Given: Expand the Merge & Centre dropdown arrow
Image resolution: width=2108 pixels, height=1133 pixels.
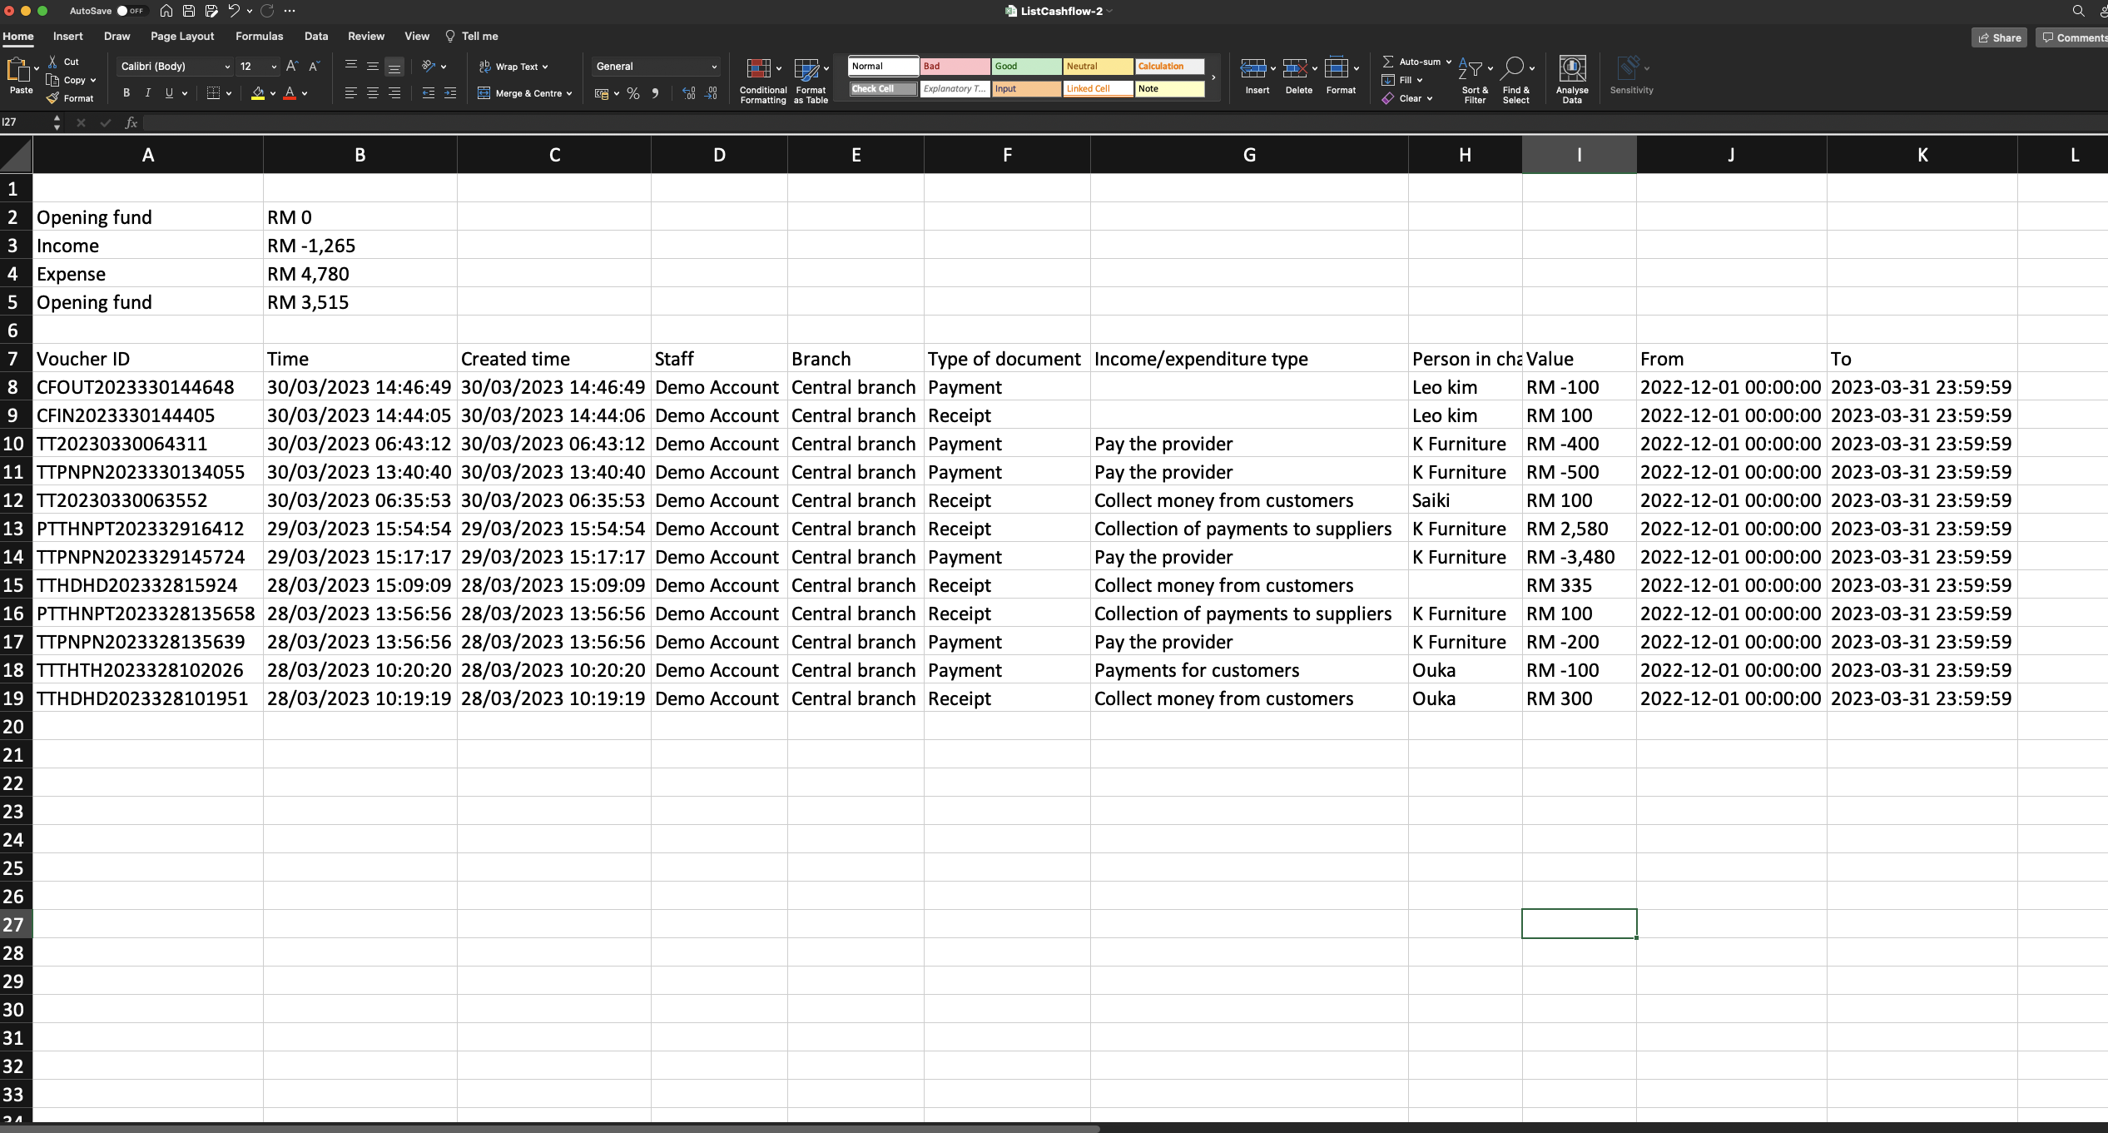Looking at the screenshot, I should click(x=569, y=94).
